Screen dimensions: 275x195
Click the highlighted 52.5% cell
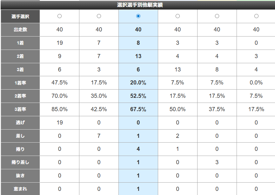(x=138, y=96)
